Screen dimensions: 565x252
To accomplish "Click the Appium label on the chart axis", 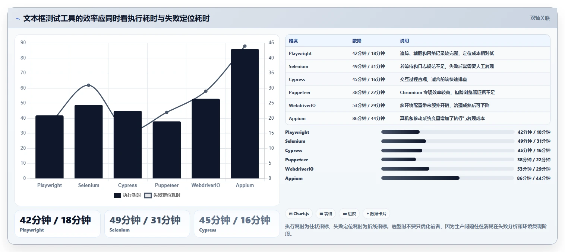I will pos(245,185).
